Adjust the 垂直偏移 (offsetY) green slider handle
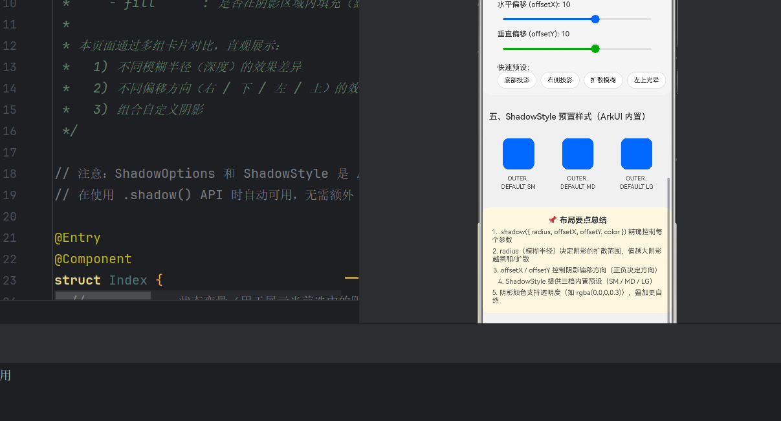 click(595, 49)
